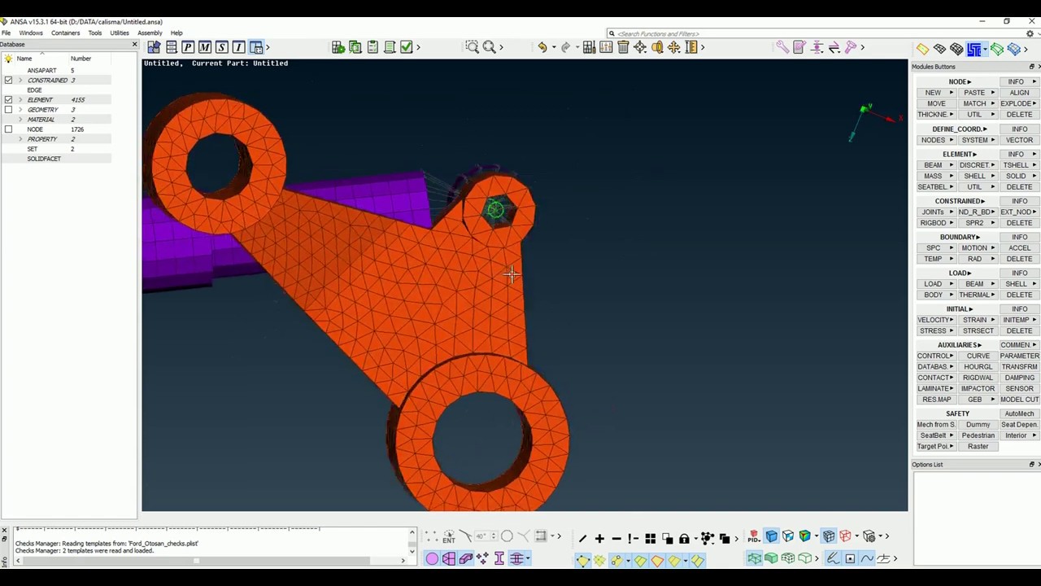Open the Utilities menu
Image resolution: width=1041 pixels, height=586 pixels.
click(120, 33)
